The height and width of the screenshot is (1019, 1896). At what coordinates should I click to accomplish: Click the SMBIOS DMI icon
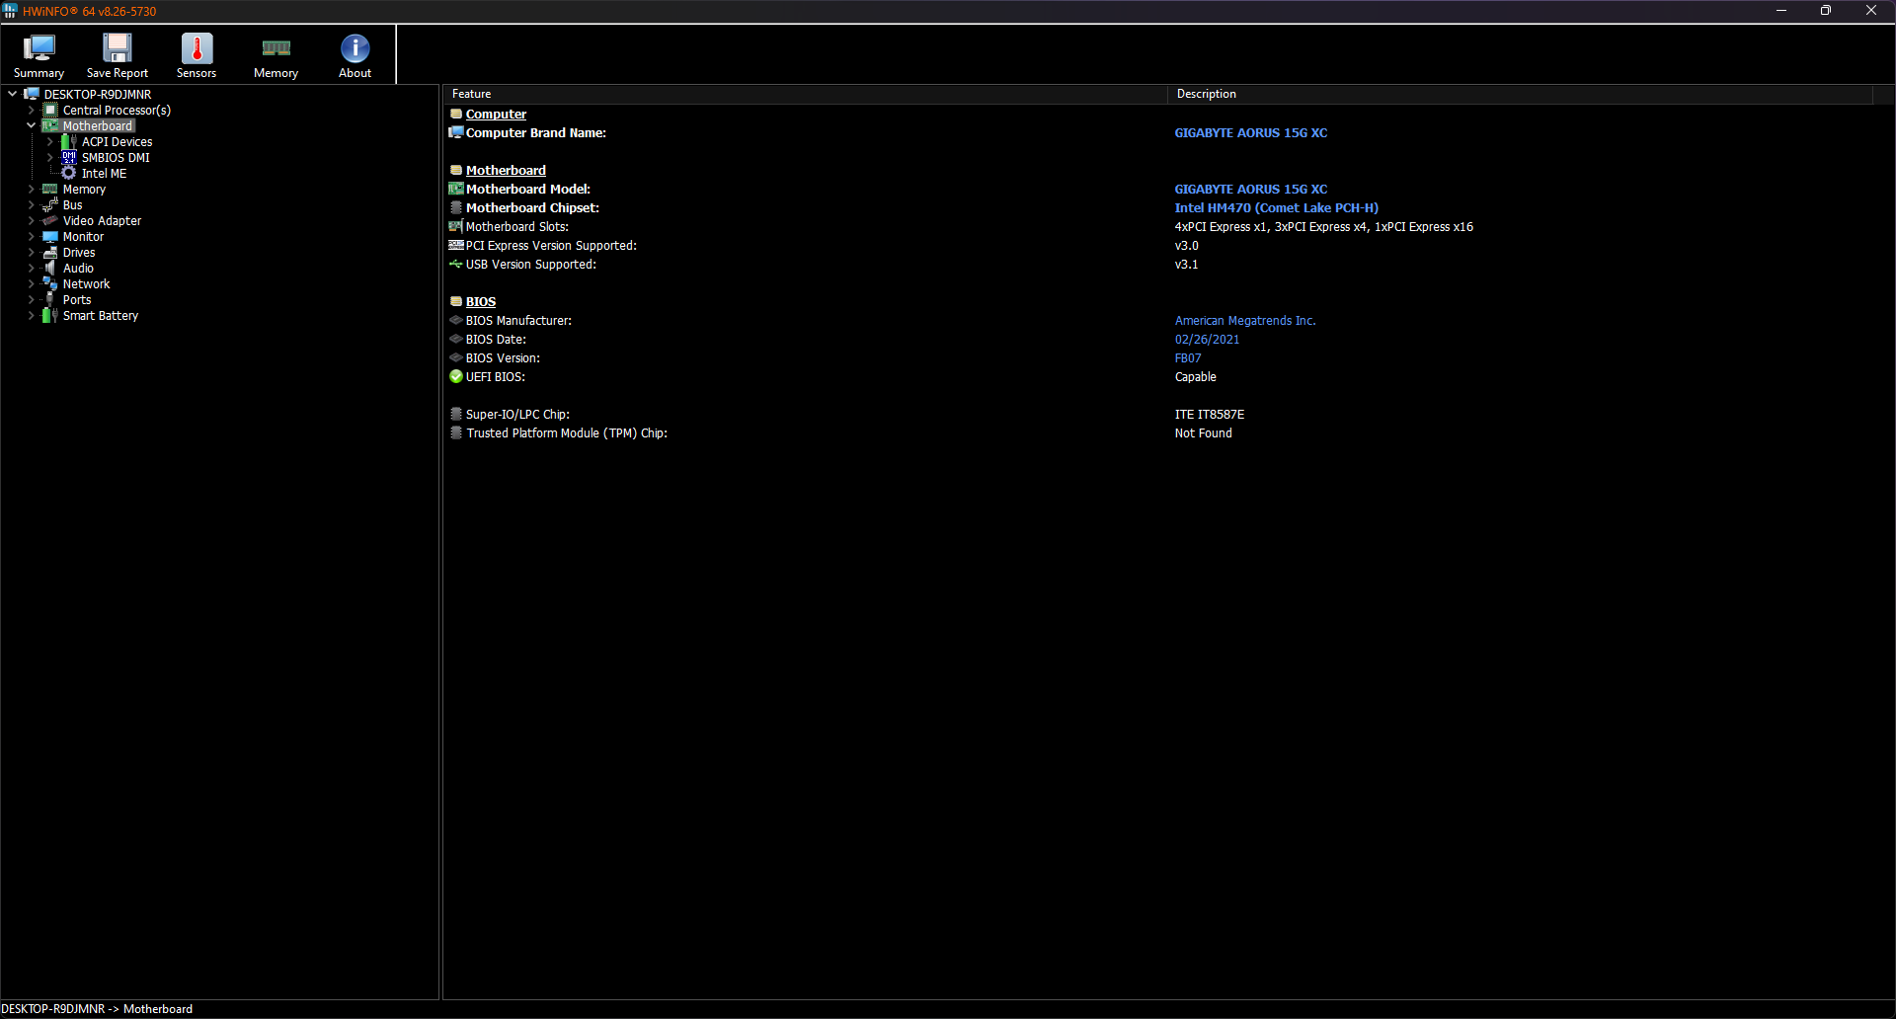(69, 158)
